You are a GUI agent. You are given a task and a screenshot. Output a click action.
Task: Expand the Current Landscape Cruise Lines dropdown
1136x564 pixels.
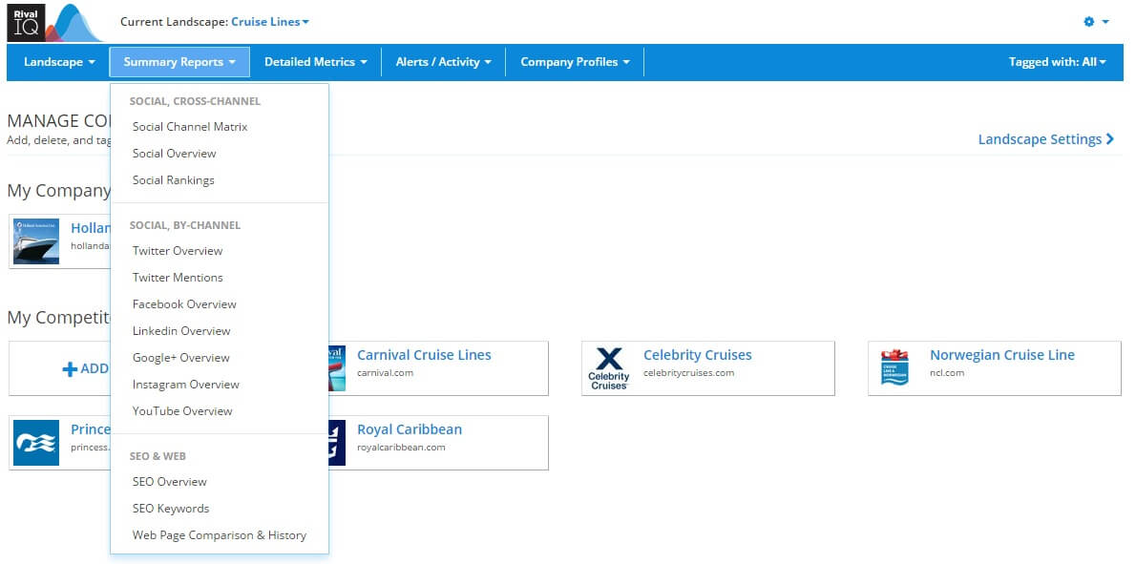(269, 22)
